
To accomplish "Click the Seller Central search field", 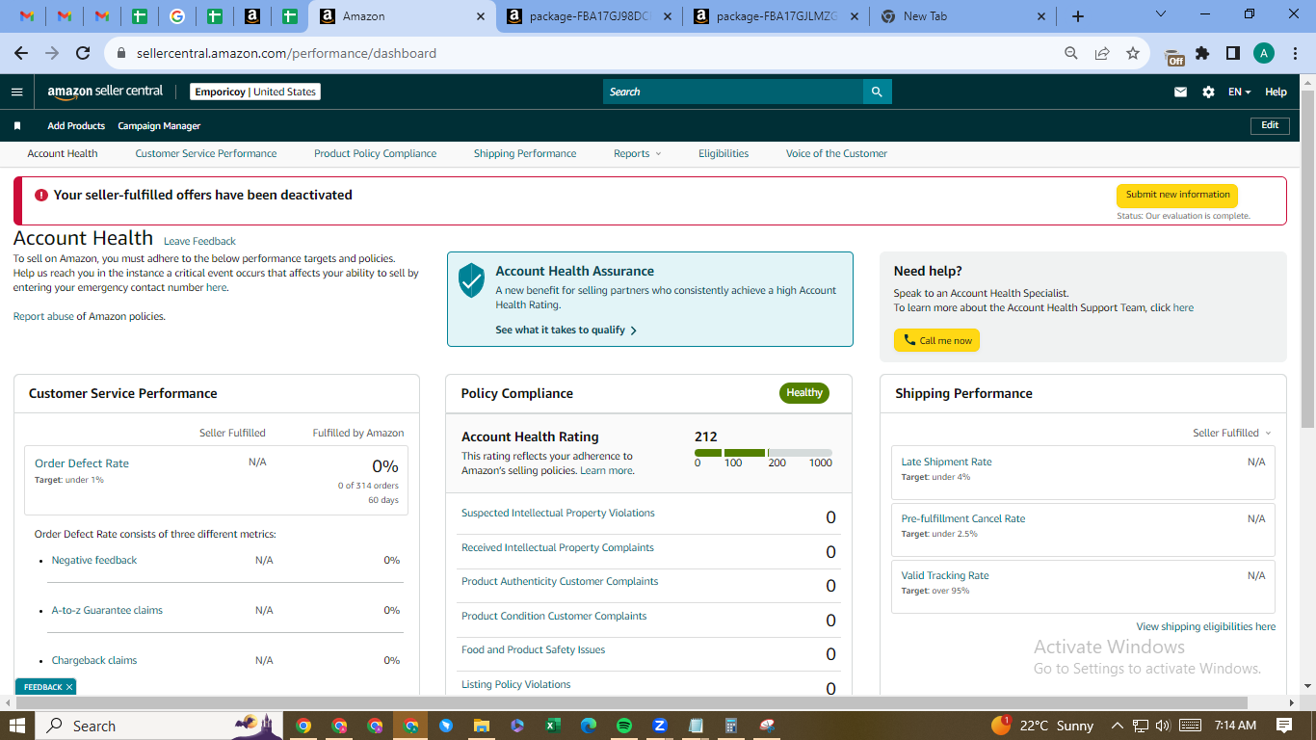I will pyautogui.click(x=733, y=92).
